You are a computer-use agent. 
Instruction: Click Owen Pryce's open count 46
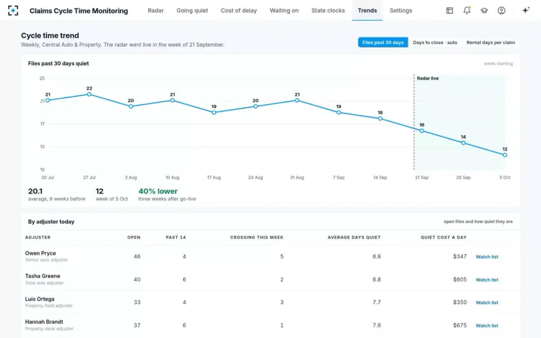(x=137, y=256)
